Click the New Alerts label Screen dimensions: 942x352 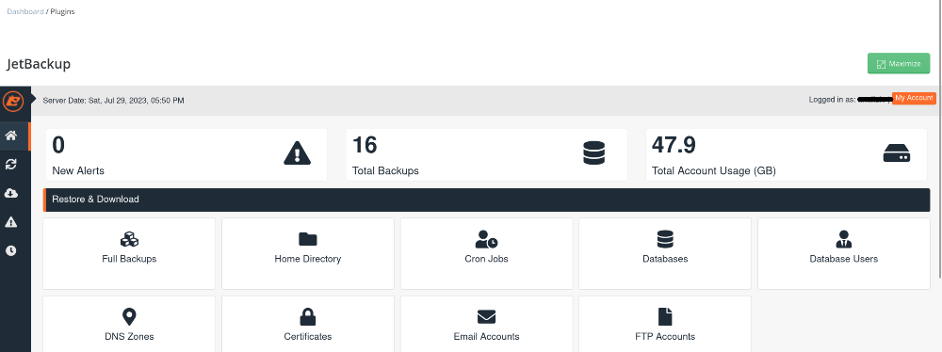click(78, 170)
